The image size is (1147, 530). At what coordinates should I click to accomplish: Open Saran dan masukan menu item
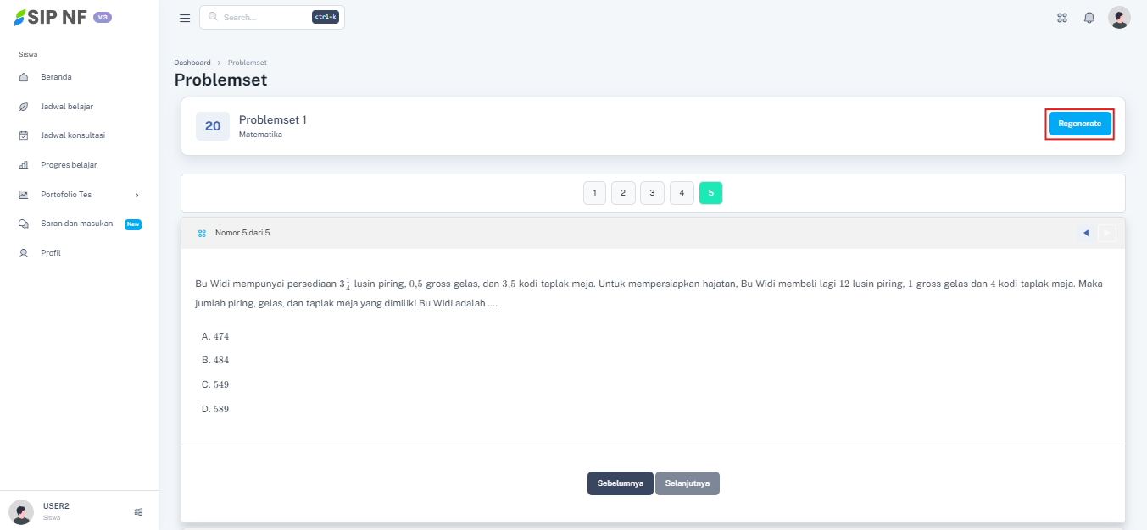tap(76, 224)
